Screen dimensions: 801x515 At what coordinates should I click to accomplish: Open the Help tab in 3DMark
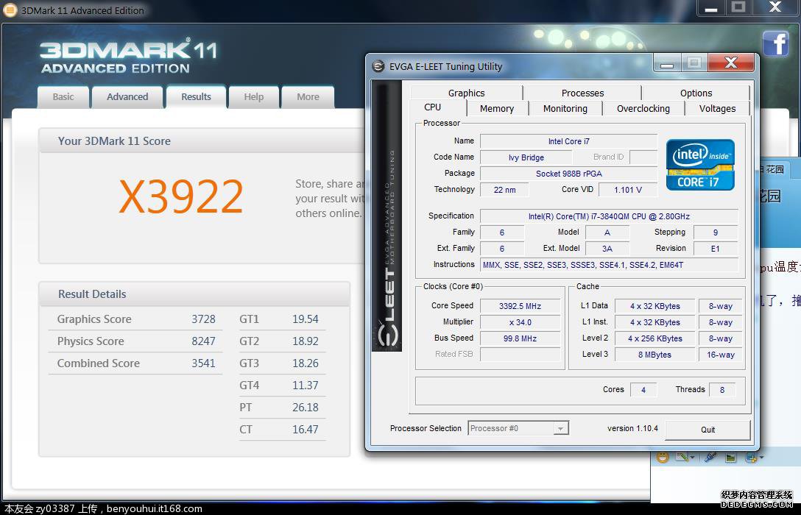point(253,96)
